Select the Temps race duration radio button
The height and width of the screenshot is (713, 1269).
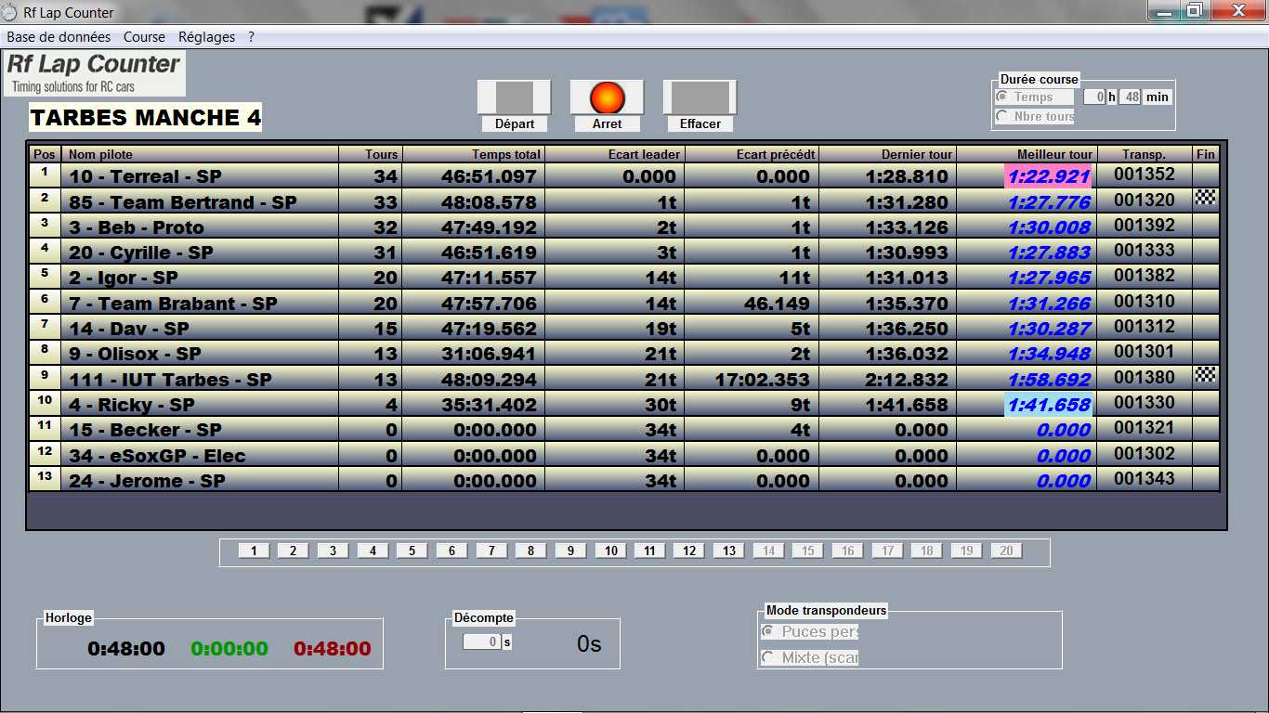point(1002,97)
